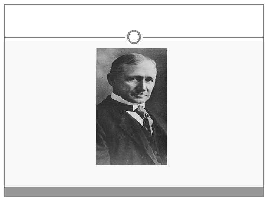Click the empty title area above the divider
This screenshot has height=201, width=268.
(134, 20)
